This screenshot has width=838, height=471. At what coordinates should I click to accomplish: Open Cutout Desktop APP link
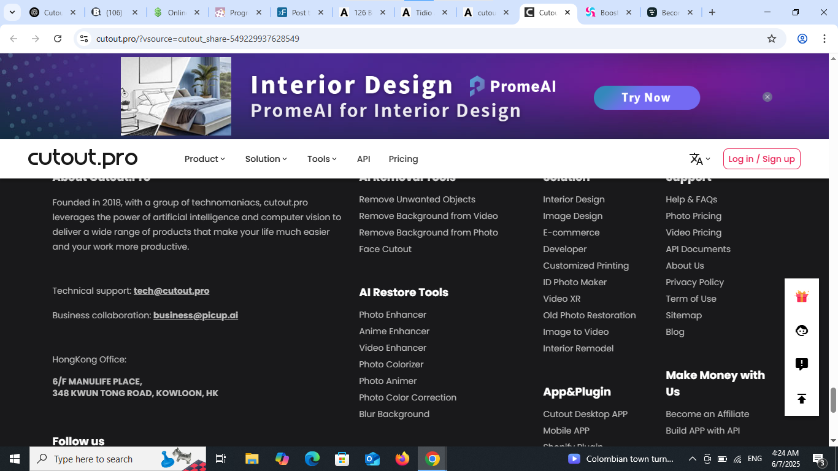click(x=585, y=414)
